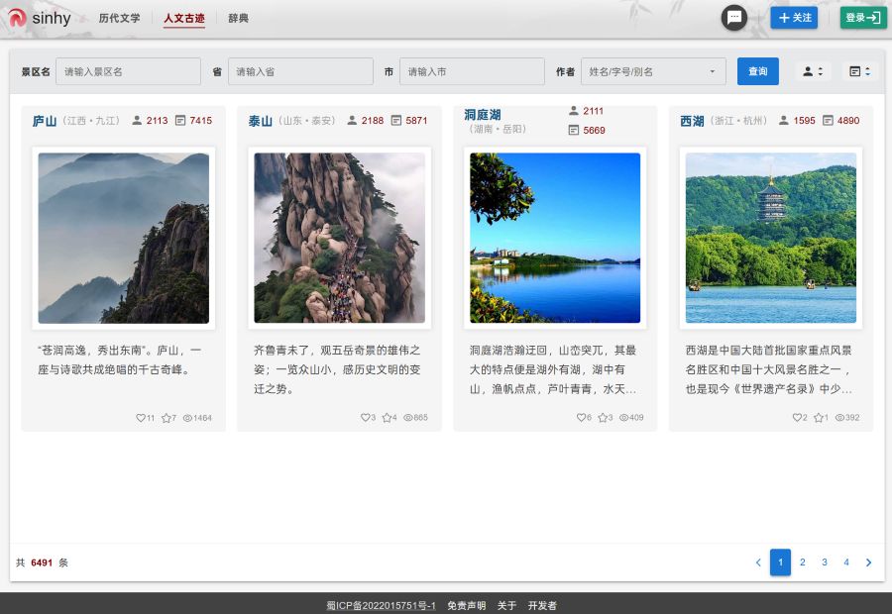Open the 西湖 pagoda thumbnail image

click(x=770, y=238)
